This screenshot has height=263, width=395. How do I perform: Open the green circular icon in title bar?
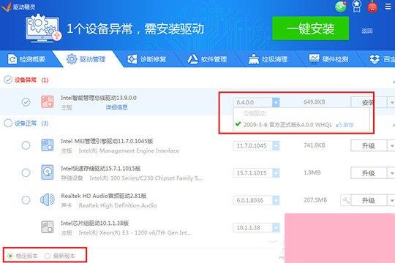click(341, 7)
